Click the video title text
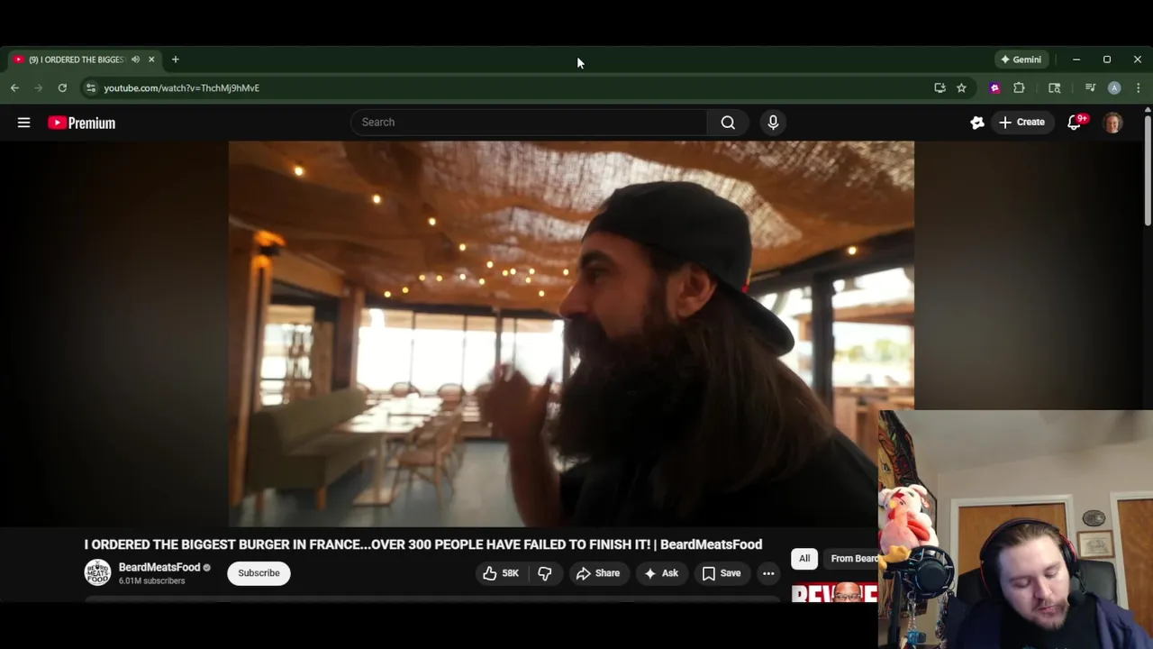Screen dimensions: 1153x649 click(x=423, y=544)
